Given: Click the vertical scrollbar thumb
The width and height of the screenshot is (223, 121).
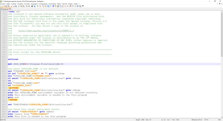Looking at the screenshot, I should click(222, 35).
